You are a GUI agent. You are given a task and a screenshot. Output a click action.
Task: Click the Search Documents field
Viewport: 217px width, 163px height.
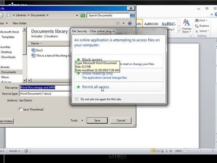click(108, 15)
